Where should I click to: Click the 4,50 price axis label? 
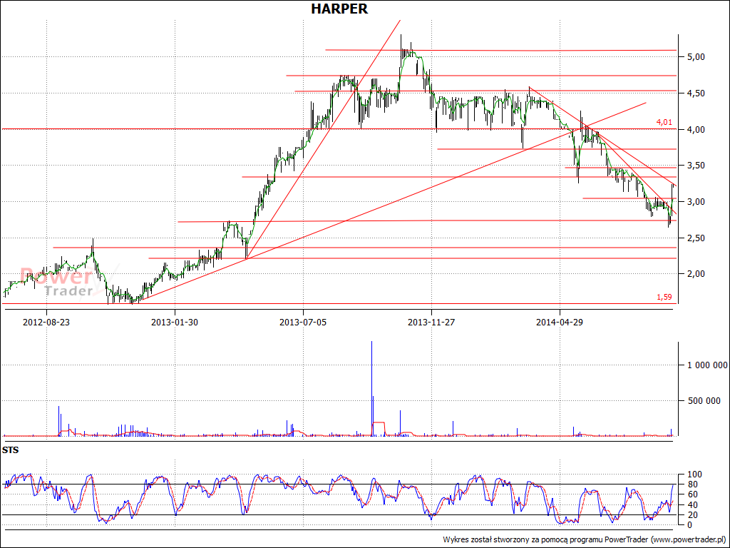pyautogui.click(x=696, y=93)
